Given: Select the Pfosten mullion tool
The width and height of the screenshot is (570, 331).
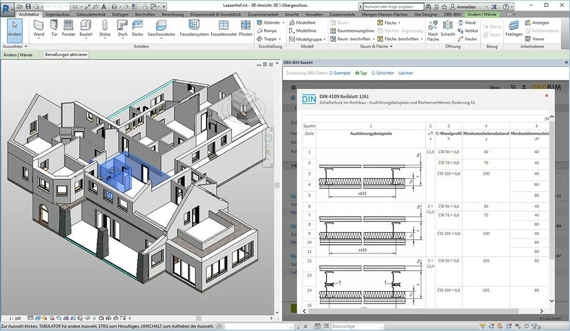Looking at the screenshot, I should (x=246, y=29).
